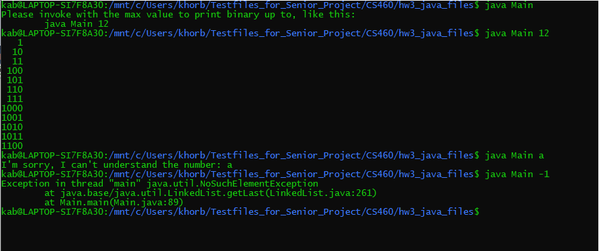
Task: Click the binary output line 111
Action: [15, 99]
